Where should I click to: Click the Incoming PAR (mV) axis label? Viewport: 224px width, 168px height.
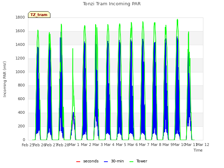coord(5,79)
